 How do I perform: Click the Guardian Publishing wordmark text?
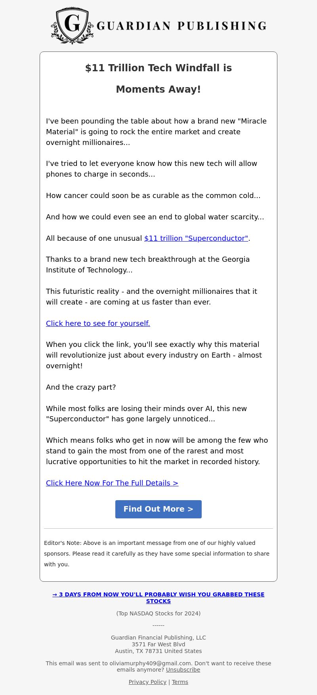click(181, 26)
